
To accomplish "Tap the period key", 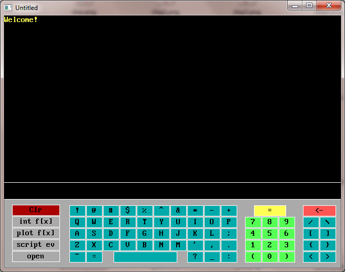I will (229, 245).
